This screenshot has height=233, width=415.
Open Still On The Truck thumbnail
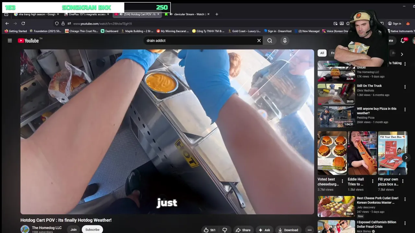pyautogui.click(x=336, y=94)
